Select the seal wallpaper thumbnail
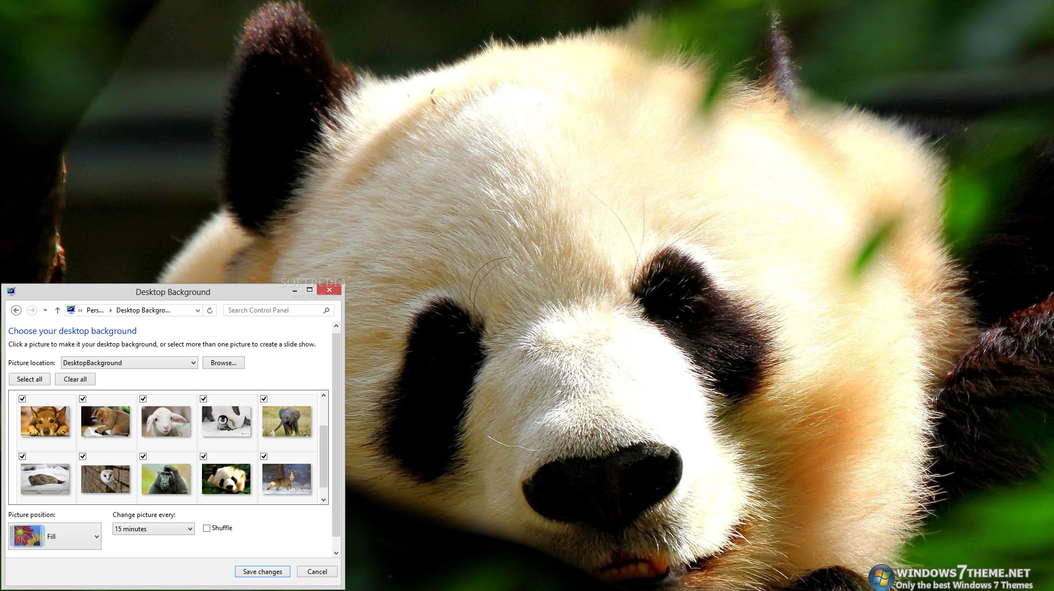1054x591 pixels. (x=45, y=479)
